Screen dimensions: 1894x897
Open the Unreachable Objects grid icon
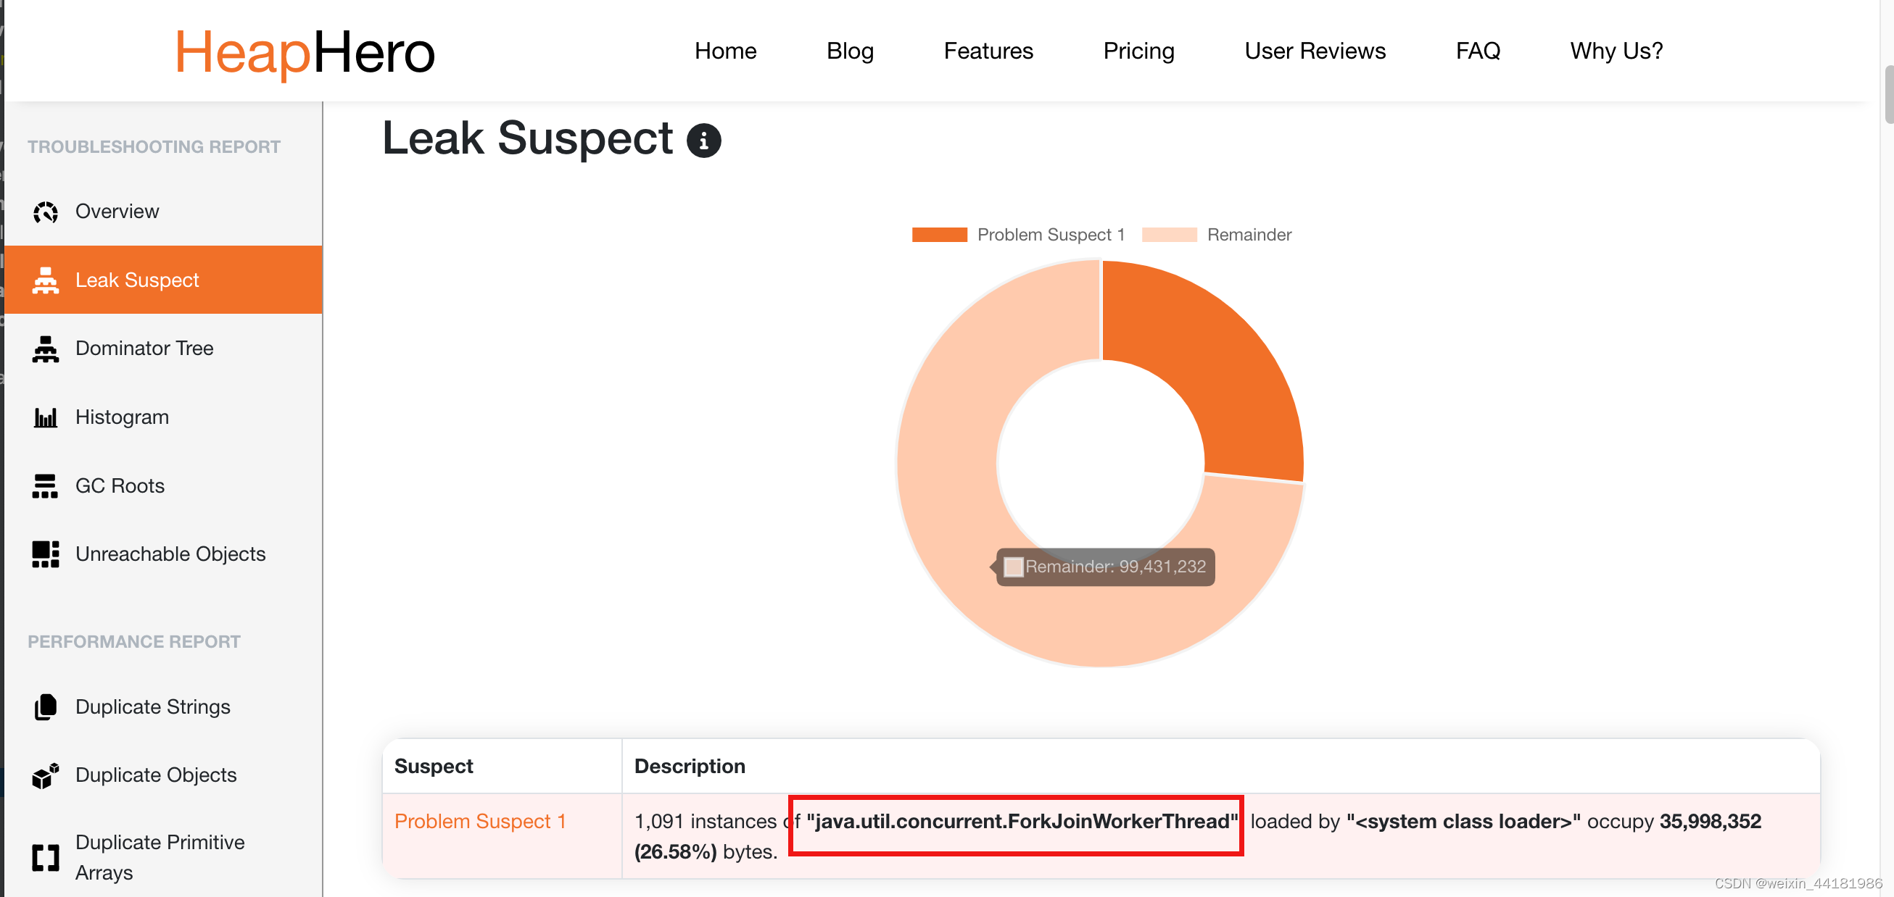[46, 554]
